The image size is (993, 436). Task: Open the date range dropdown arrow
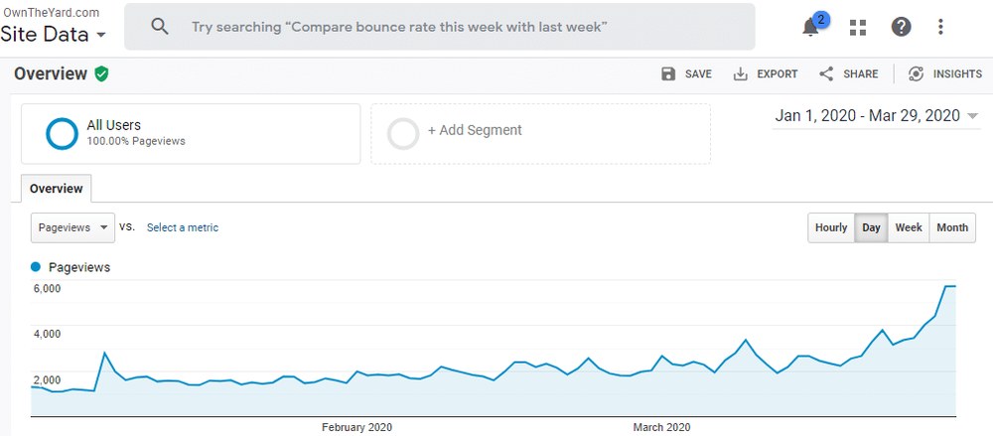[x=973, y=116]
